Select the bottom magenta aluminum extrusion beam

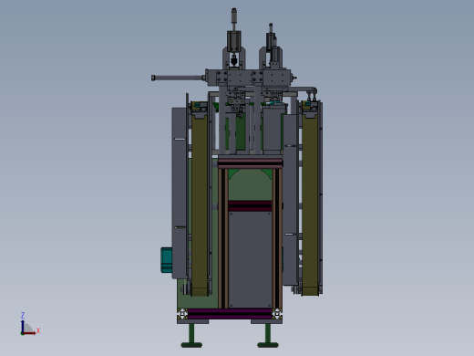(x=230, y=314)
